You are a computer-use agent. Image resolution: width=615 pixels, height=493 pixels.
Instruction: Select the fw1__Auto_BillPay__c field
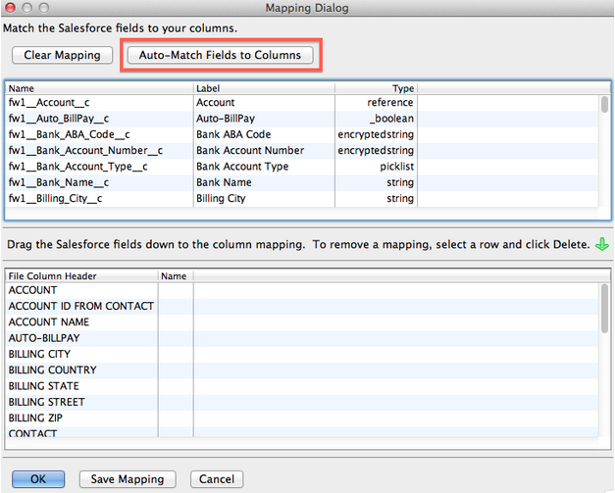pyautogui.click(x=302, y=119)
